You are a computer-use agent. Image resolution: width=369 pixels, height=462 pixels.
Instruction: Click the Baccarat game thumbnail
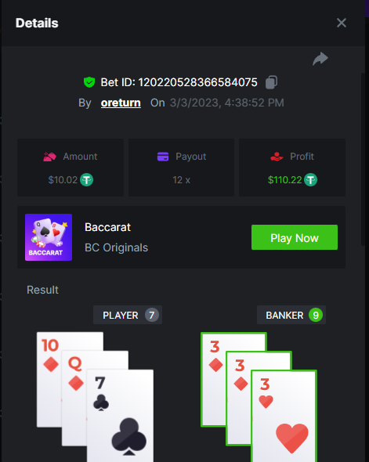click(49, 237)
